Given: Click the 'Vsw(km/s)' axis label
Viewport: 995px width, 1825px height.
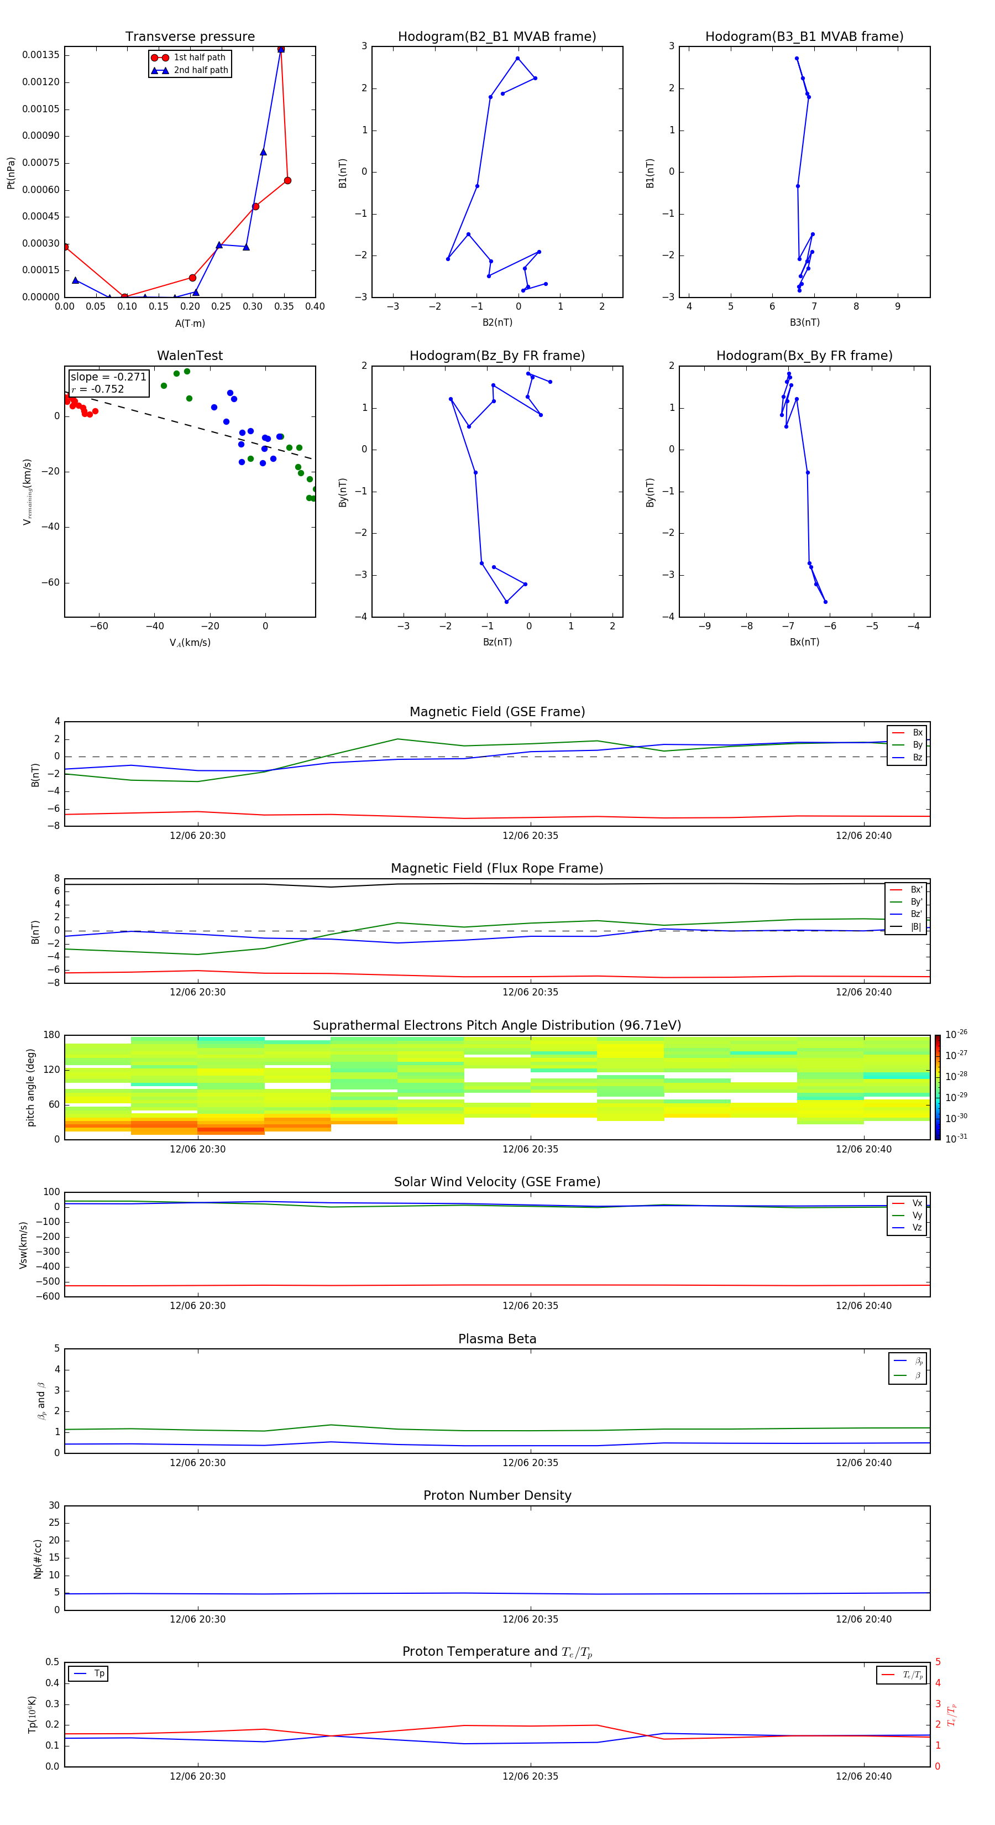Looking at the screenshot, I should 23,1245.
